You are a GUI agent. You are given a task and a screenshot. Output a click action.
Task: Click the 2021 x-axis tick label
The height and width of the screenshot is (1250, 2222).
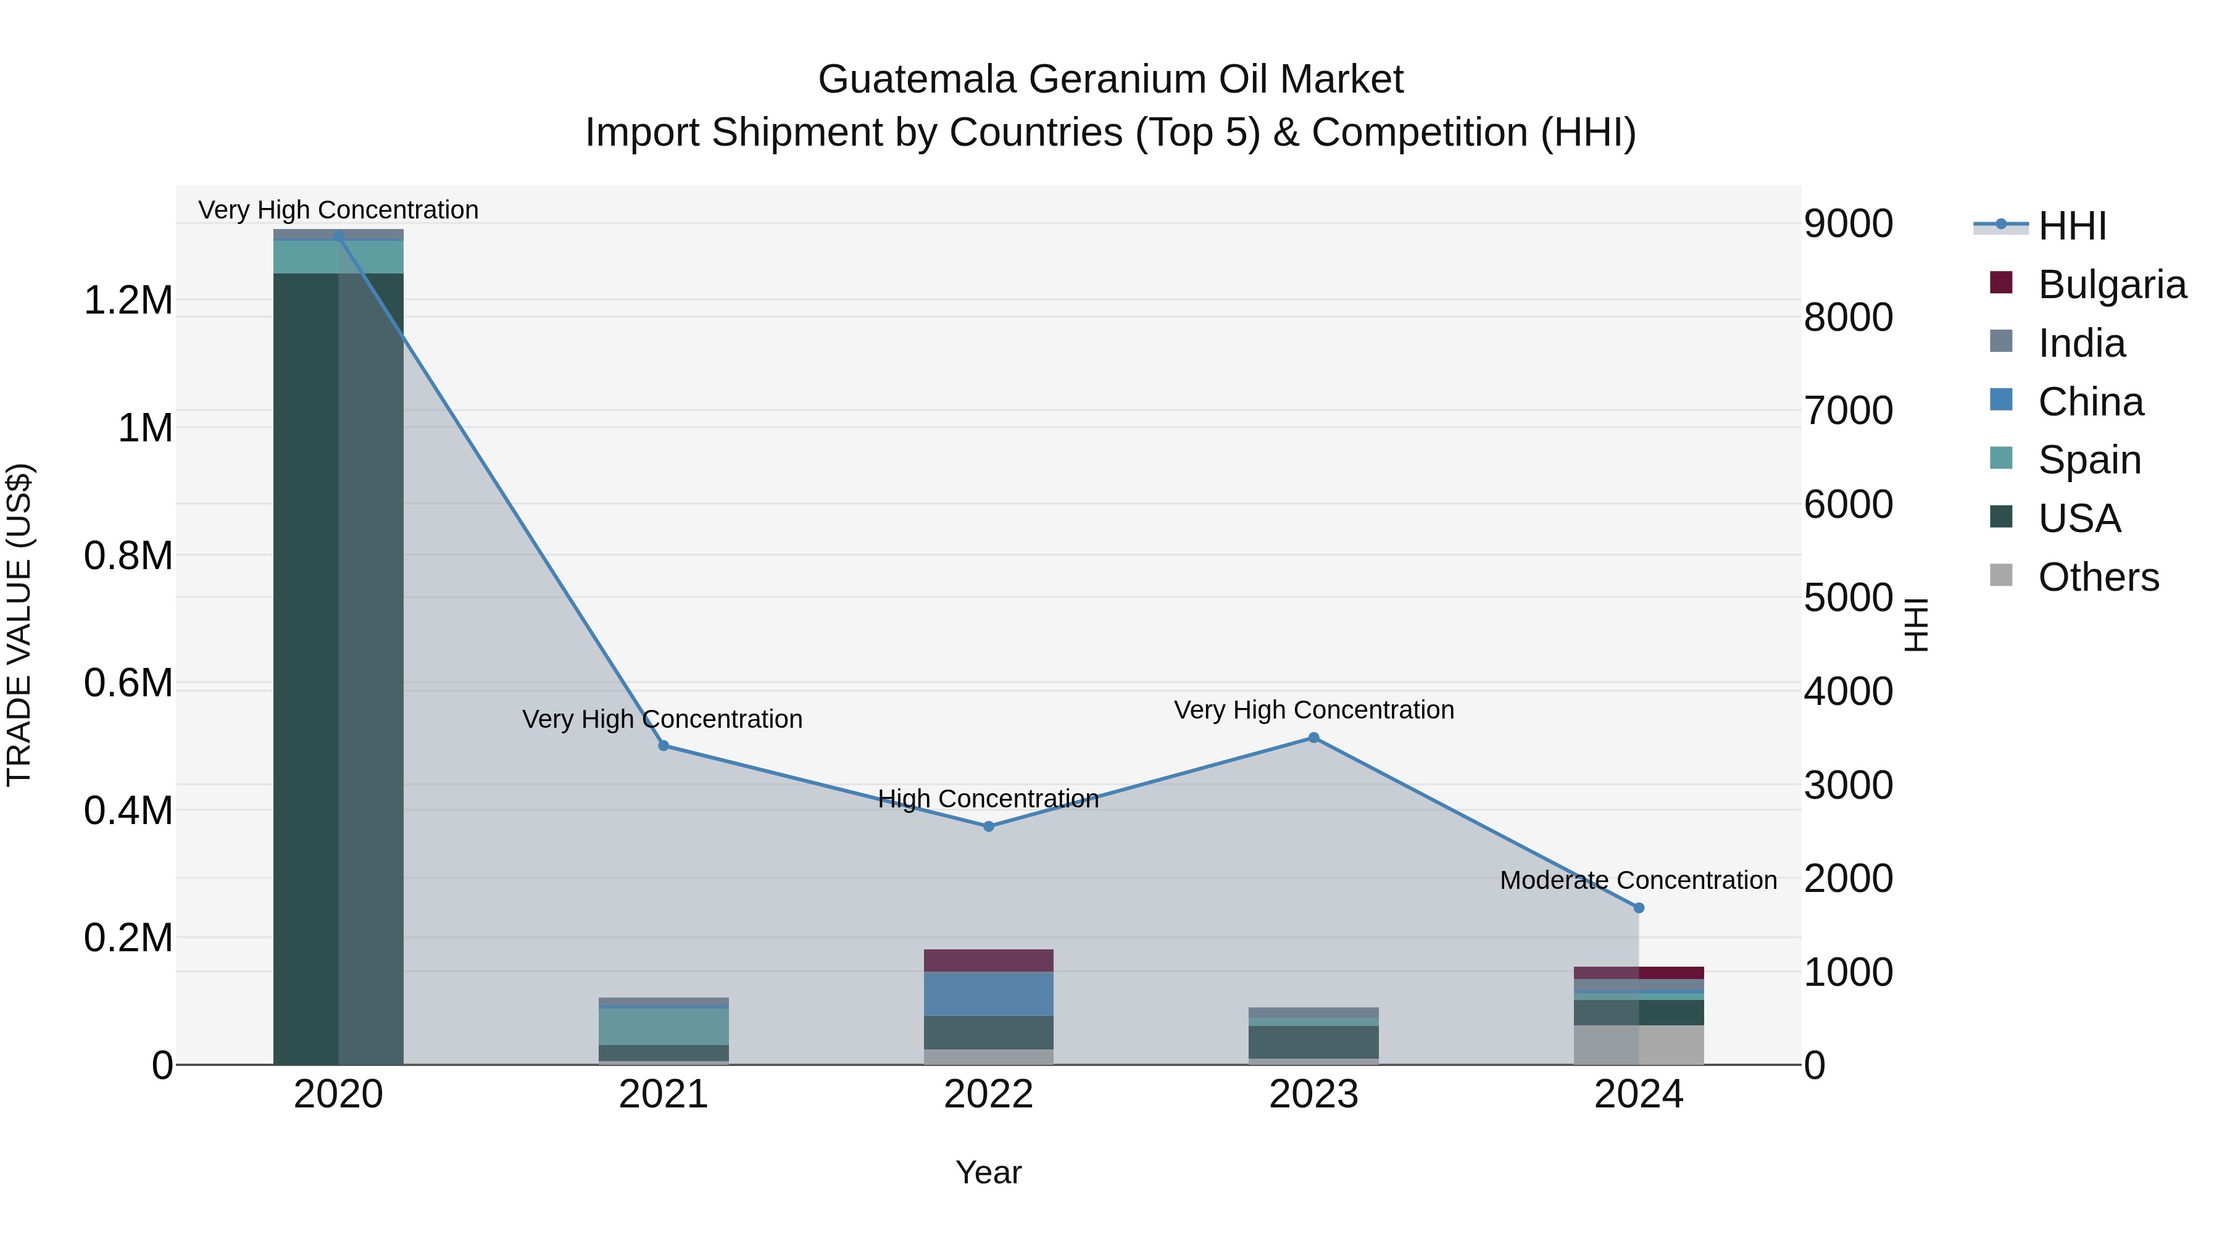tap(664, 1094)
